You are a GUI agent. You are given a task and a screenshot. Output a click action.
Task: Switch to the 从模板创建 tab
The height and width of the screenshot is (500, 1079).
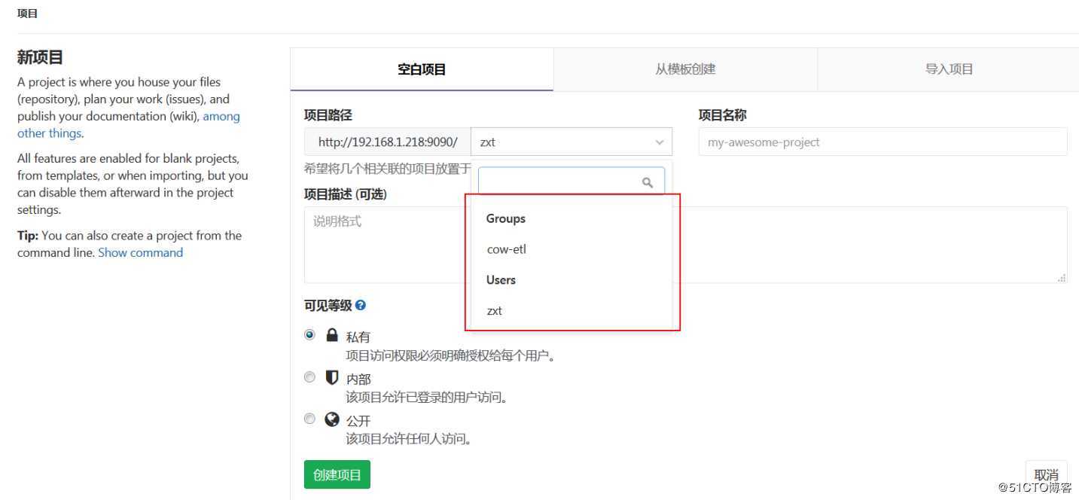pos(685,69)
